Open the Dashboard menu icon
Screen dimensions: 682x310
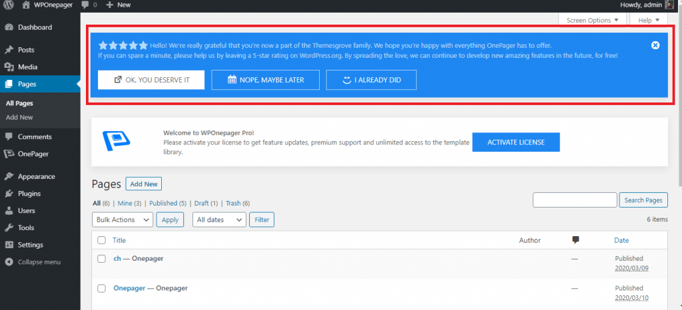(9, 27)
